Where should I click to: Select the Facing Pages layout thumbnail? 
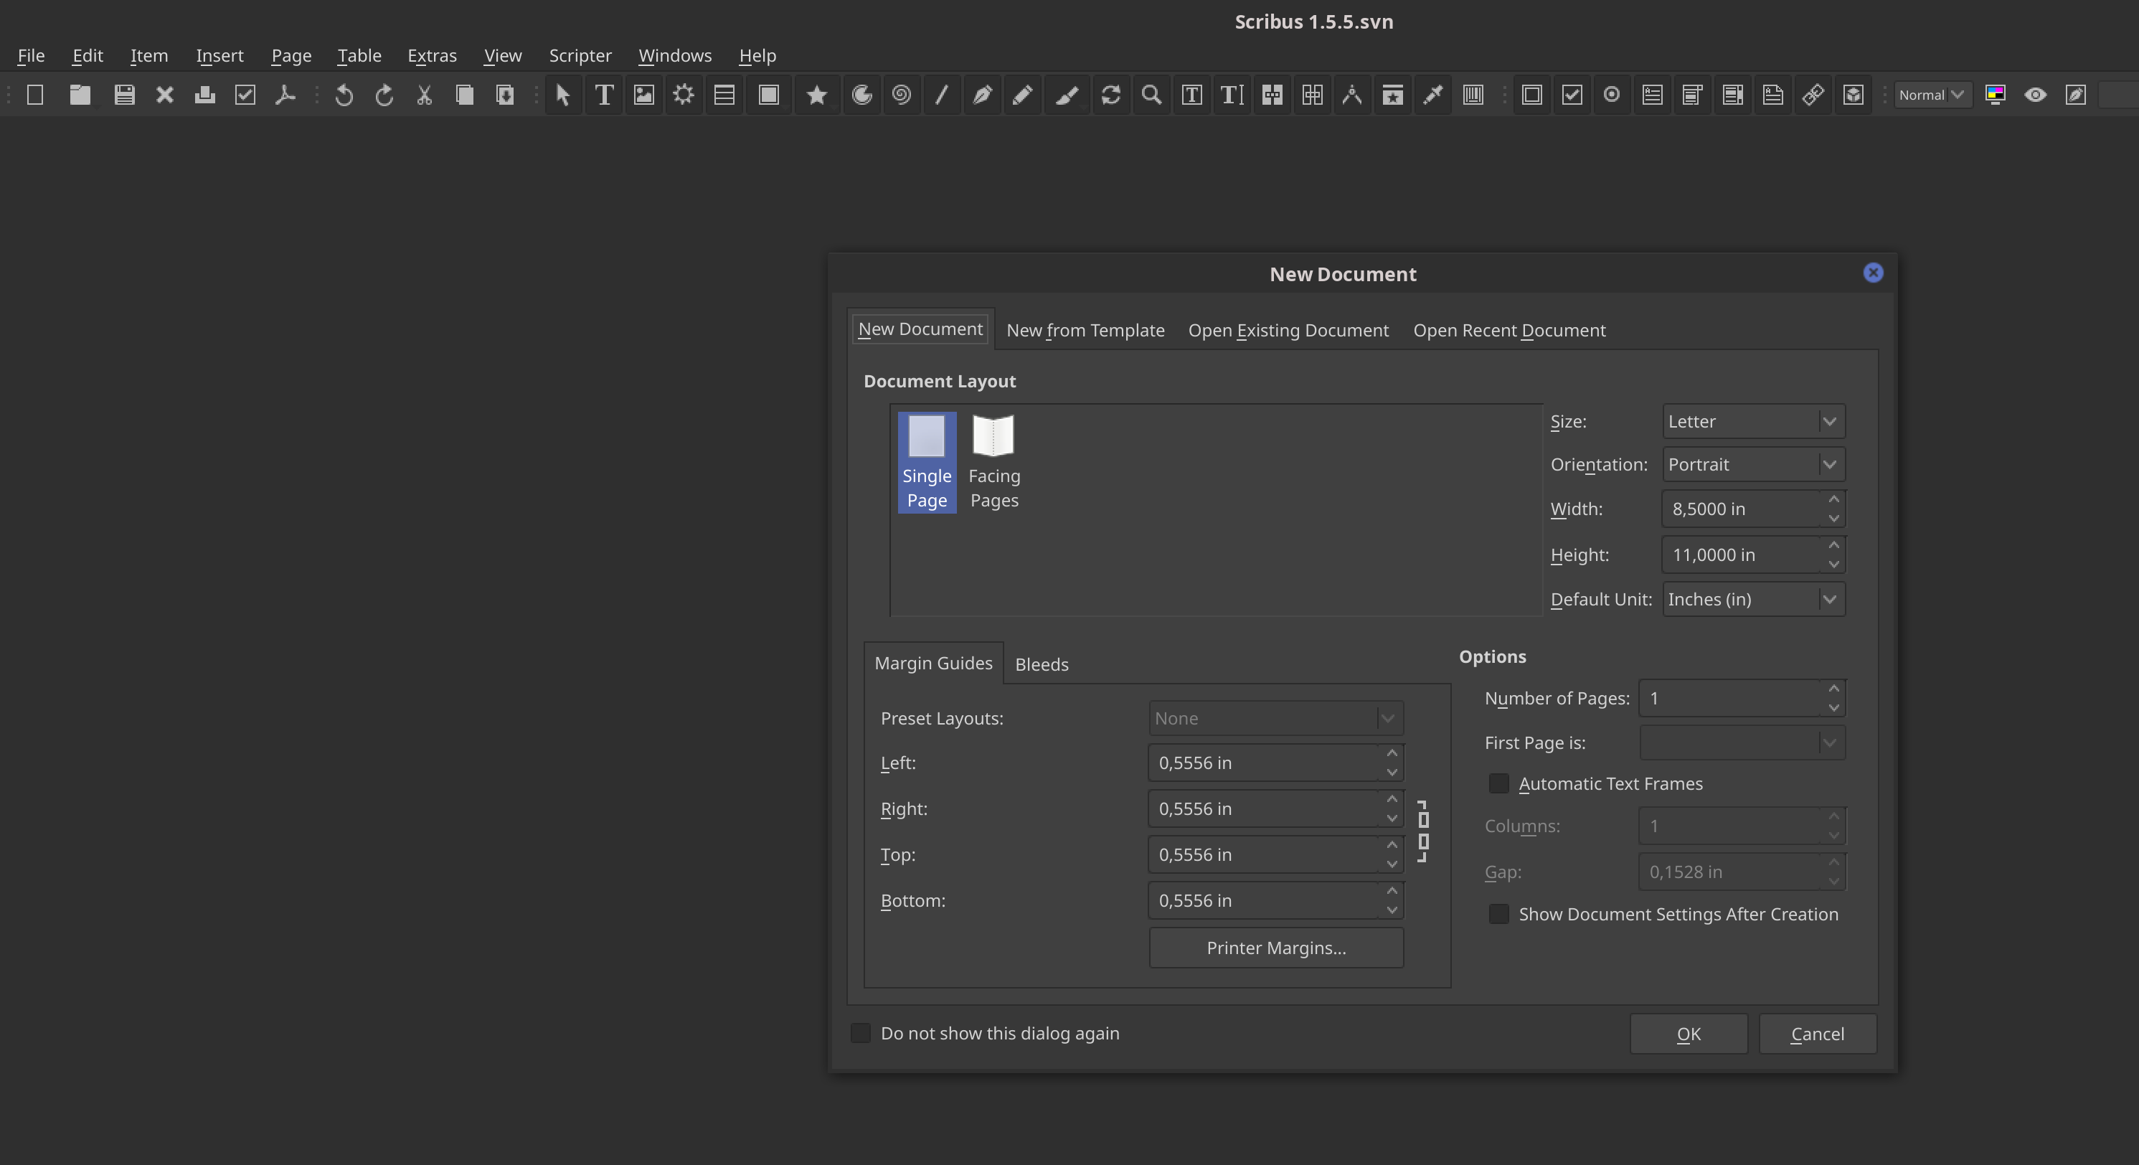[x=994, y=462]
